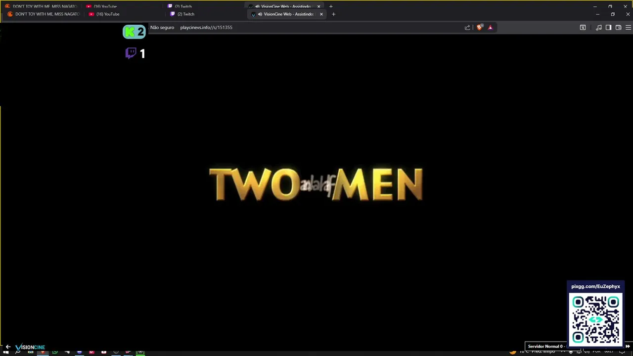This screenshot has height=356, width=633.
Task: Open the browser hamburger menu
Action: (628, 27)
